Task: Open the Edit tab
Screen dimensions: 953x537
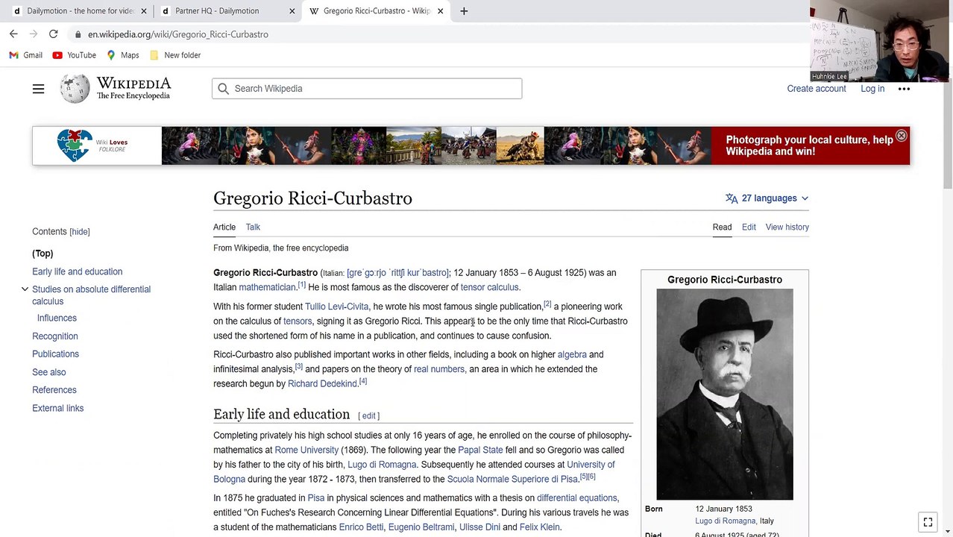Action: coord(749,227)
